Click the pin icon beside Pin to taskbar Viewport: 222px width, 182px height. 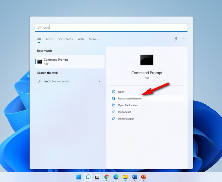114,118
